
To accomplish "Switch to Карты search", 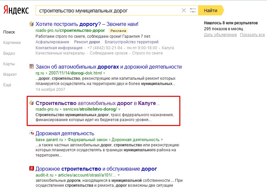I will (x=9, y=64).
